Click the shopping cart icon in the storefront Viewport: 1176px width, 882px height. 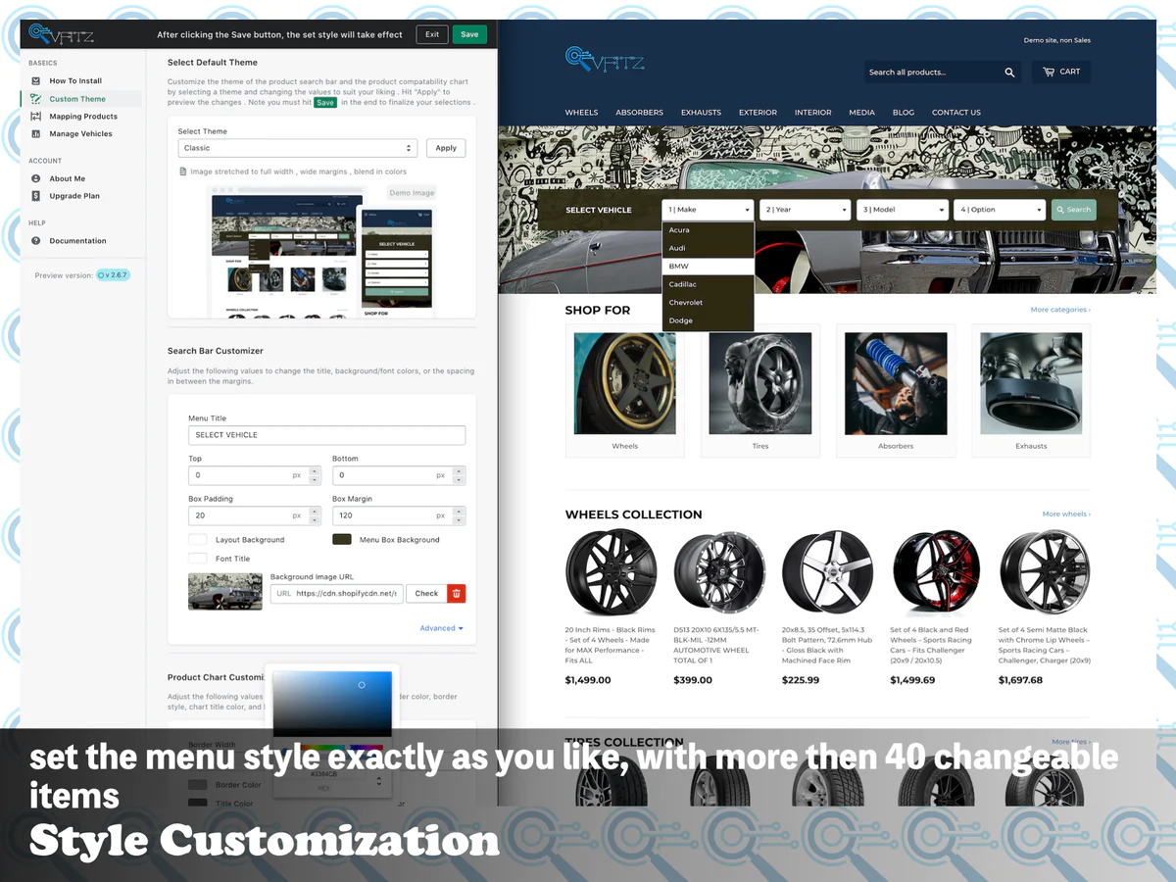pos(1049,72)
